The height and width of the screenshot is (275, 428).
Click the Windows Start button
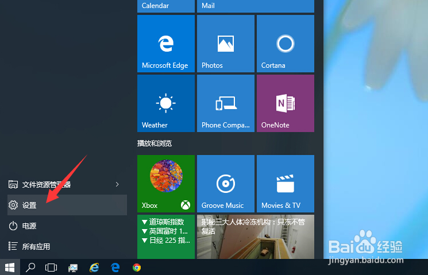tap(10, 268)
